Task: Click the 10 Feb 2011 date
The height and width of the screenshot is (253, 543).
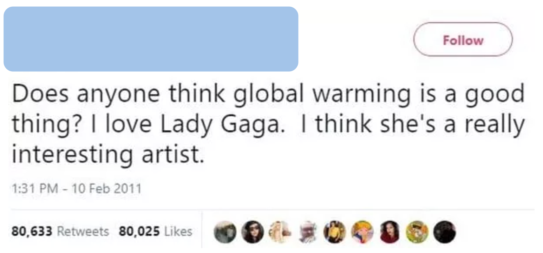Action: tap(106, 189)
